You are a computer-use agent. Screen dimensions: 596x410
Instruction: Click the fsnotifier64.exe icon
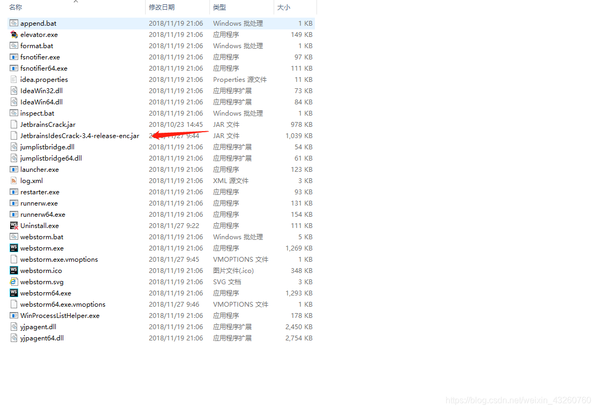click(x=14, y=69)
